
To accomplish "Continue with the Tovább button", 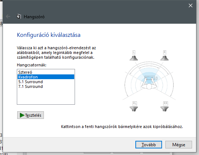I will point(149,145).
